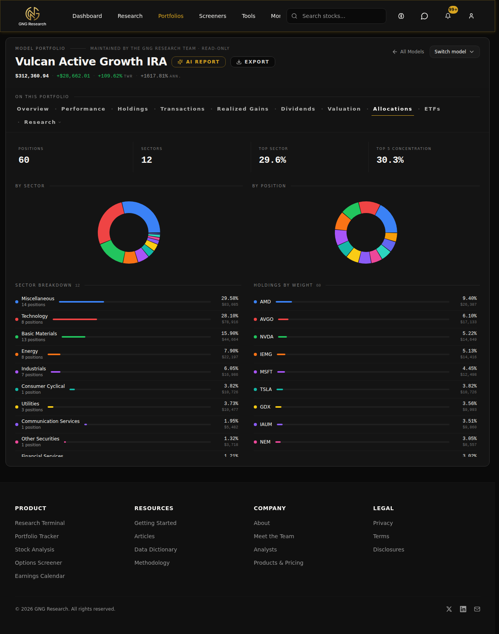The width and height of the screenshot is (499, 634).
Task: Click the AI Report button
Action: [x=198, y=62]
